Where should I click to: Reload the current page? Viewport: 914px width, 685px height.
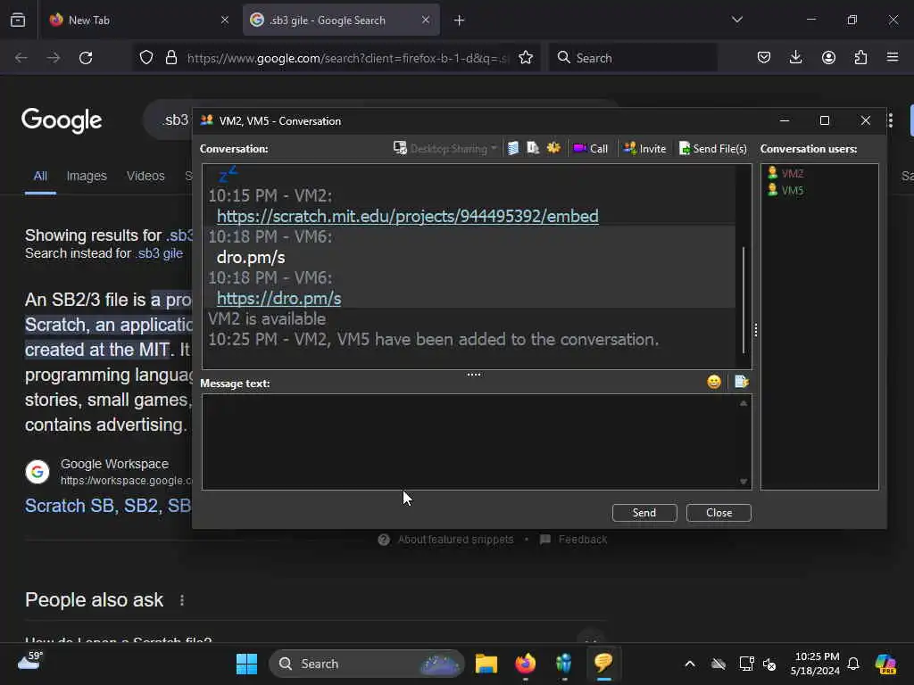coord(86,58)
